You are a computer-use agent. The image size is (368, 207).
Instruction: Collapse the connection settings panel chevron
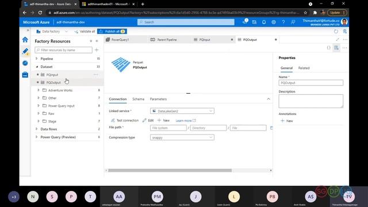tap(269, 99)
